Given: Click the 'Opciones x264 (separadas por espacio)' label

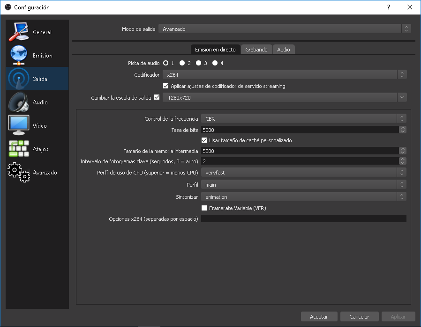Looking at the screenshot, I should (153, 219).
